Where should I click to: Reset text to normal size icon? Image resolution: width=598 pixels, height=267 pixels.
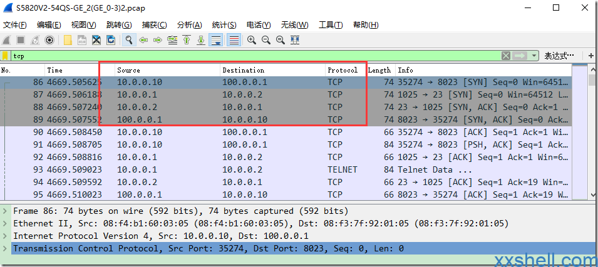(281, 40)
